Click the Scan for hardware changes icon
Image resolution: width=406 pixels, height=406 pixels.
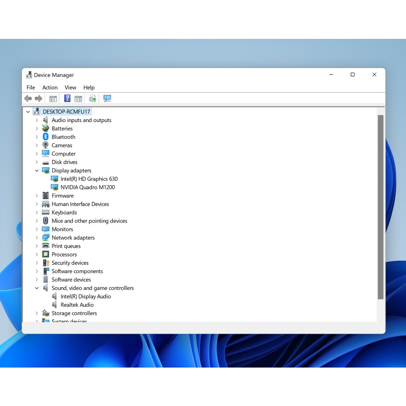pyautogui.click(x=107, y=99)
